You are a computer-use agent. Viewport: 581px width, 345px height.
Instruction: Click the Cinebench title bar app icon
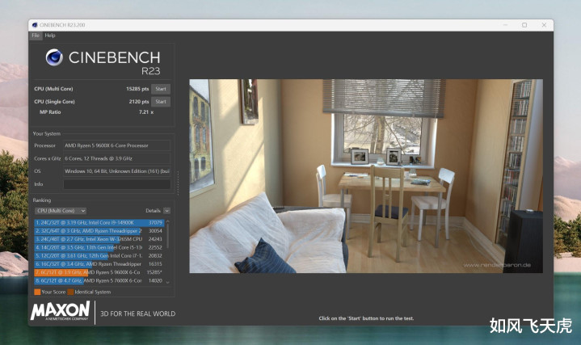pos(35,25)
